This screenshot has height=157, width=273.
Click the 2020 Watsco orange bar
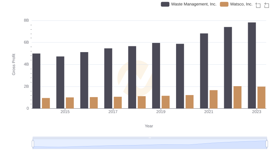point(190,102)
